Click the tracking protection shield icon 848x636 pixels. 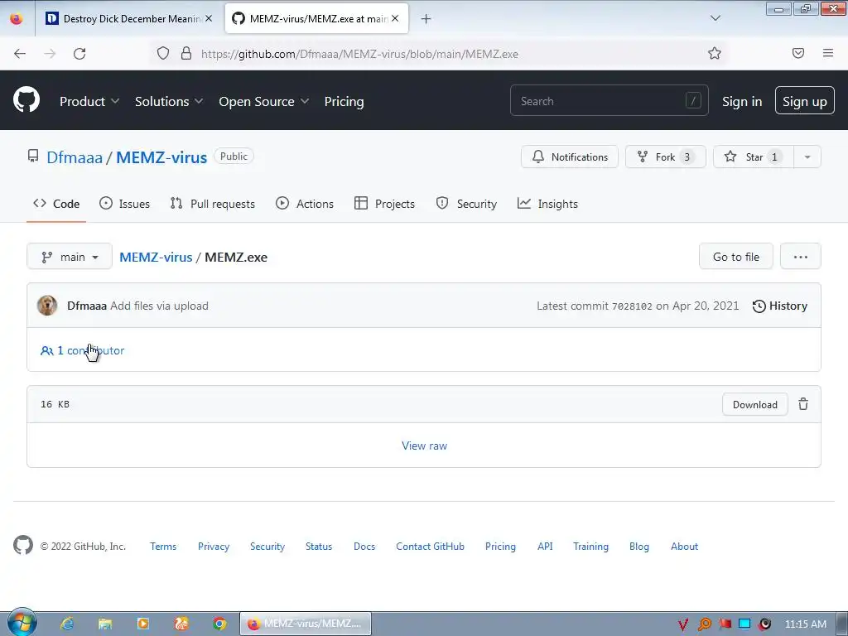click(163, 53)
